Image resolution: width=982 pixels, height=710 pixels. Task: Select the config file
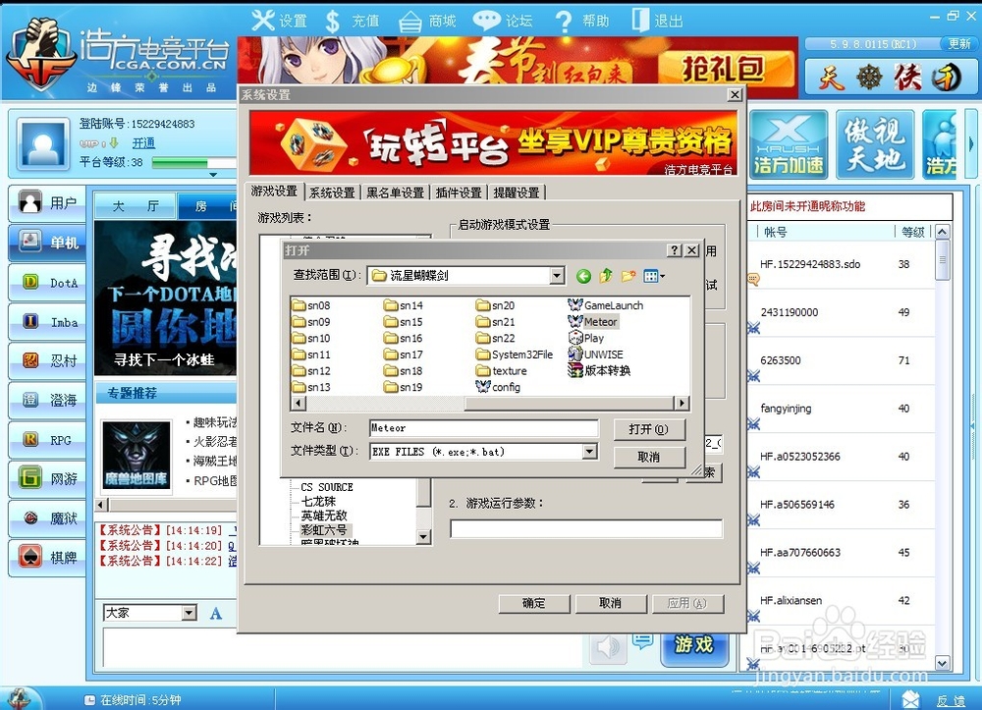pos(498,387)
